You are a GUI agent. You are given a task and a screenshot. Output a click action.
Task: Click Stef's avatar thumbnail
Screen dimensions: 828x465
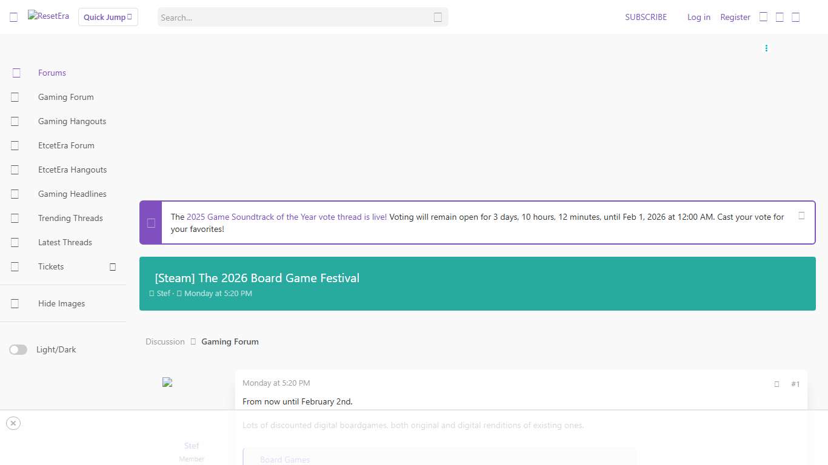coord(167,382)
